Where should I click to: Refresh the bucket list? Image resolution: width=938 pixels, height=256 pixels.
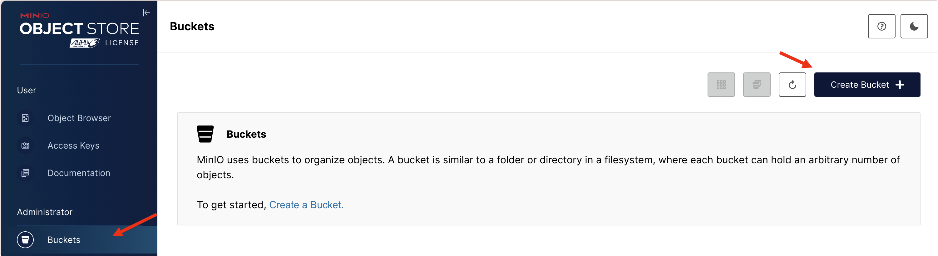[x=792, y=85]
